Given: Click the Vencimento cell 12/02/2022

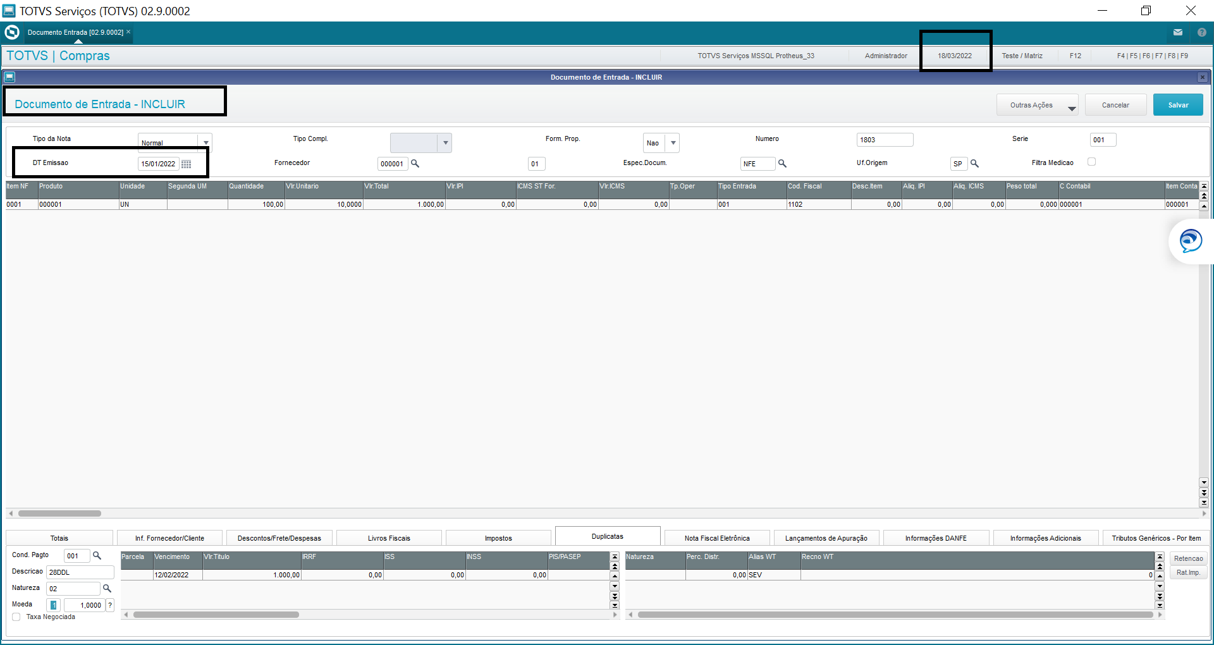Looking at the screenshot, I should [178, 575].
